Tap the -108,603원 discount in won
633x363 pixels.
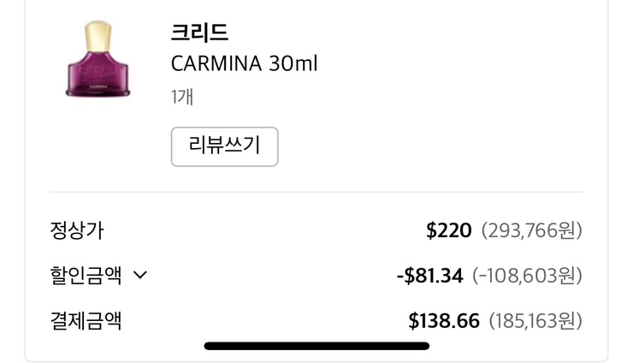527,276
